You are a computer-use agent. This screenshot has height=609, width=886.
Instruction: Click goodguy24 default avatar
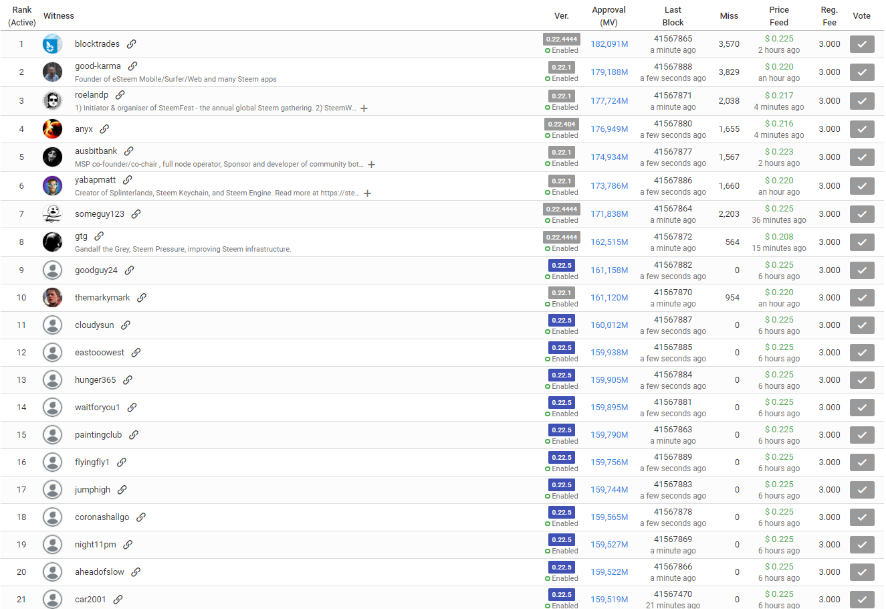52,270
